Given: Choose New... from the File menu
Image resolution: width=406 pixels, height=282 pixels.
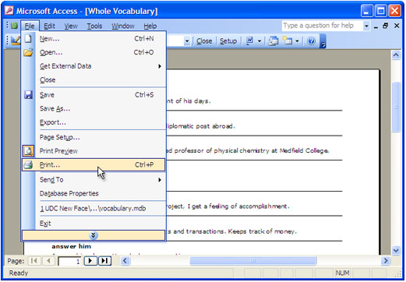Looking at the screenshot, I should 94,39.
